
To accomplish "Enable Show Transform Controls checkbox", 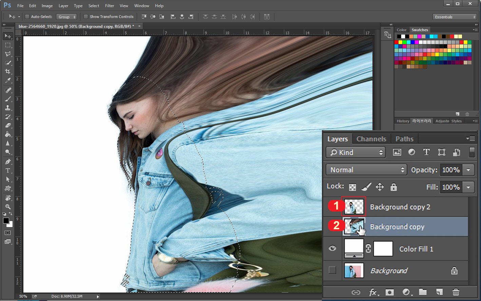I will pyautogui.click(x=86, y=17).
